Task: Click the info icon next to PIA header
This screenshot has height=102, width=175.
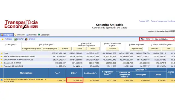Action: [59, 73]
